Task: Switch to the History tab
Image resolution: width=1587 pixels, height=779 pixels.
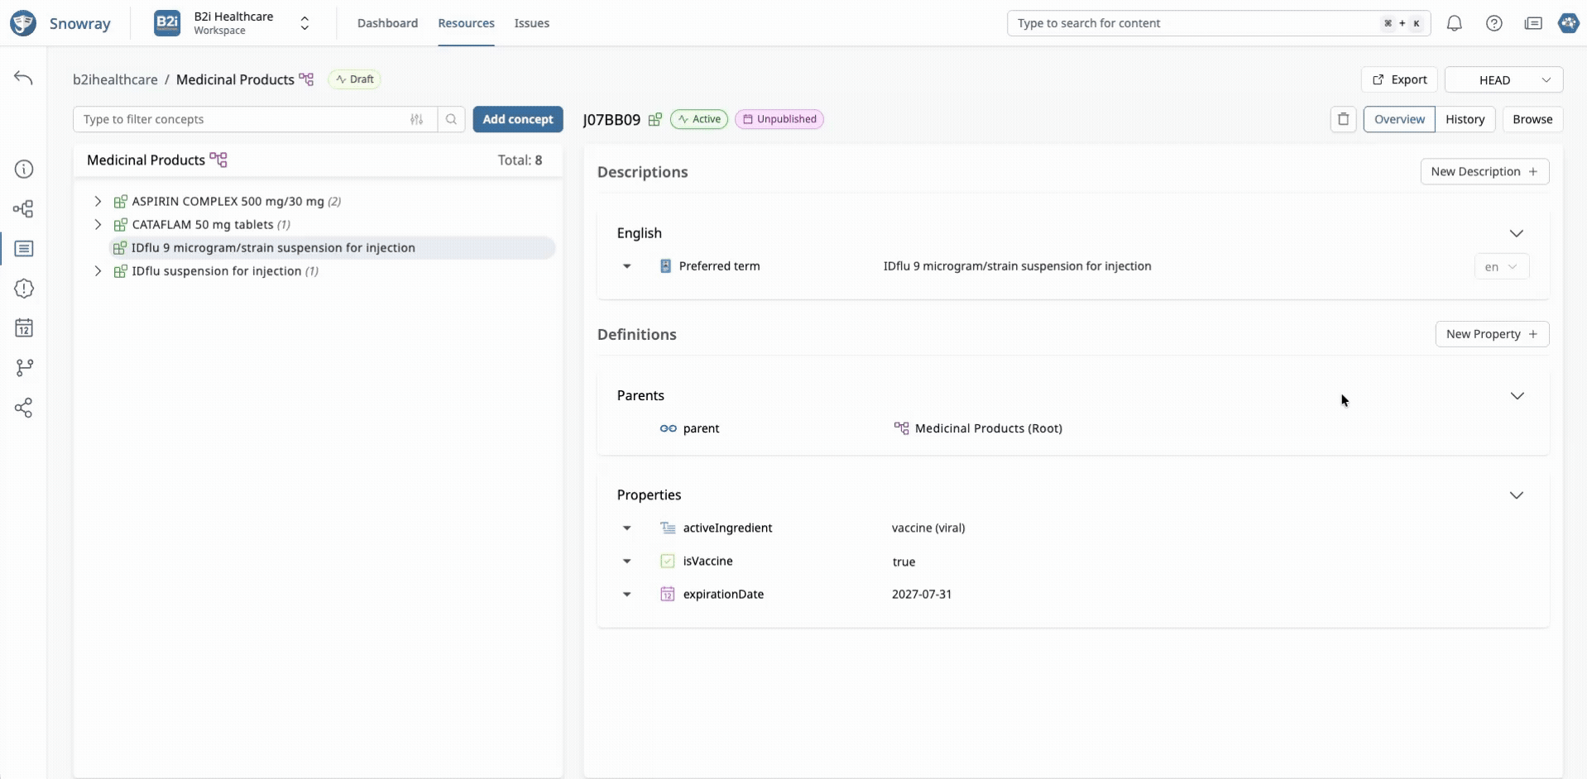Action: [1465, 119]
